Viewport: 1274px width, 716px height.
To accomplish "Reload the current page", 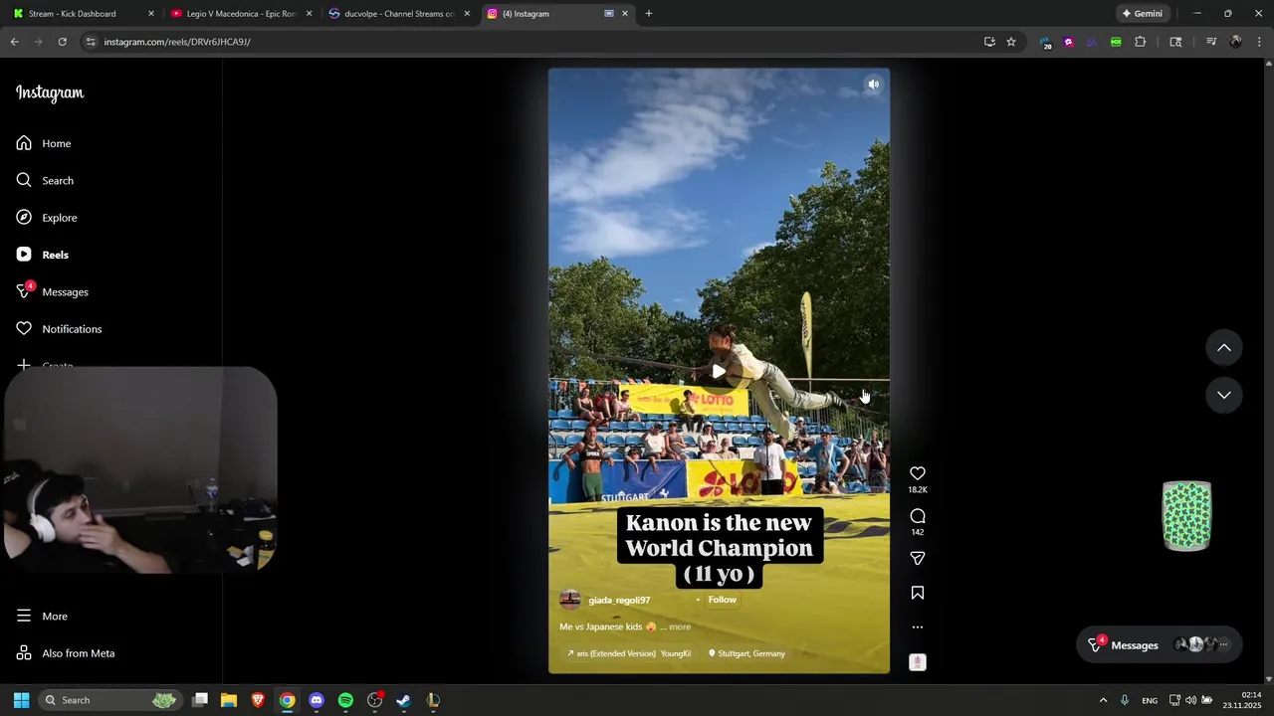I will click(62, 42).
